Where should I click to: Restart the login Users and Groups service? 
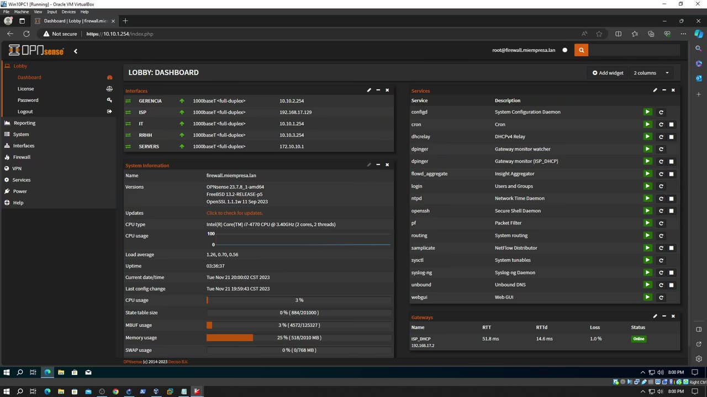pyautogui.click(x=661, y=186)
